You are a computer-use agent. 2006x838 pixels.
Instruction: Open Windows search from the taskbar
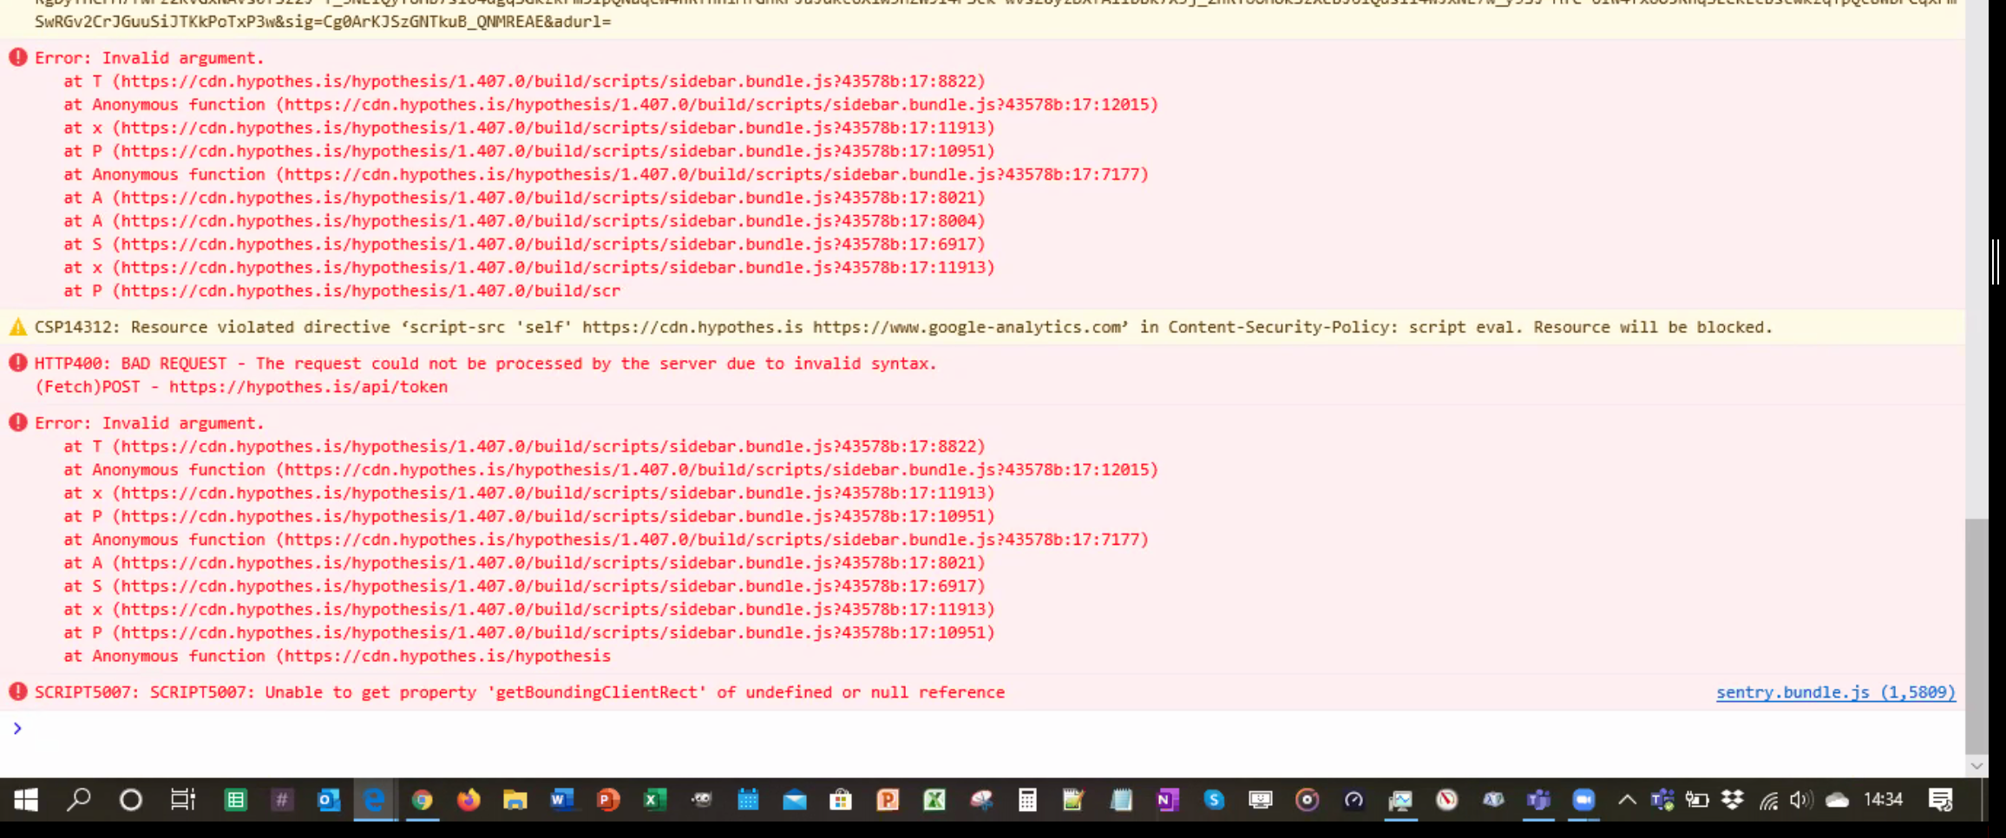(79, 800)
